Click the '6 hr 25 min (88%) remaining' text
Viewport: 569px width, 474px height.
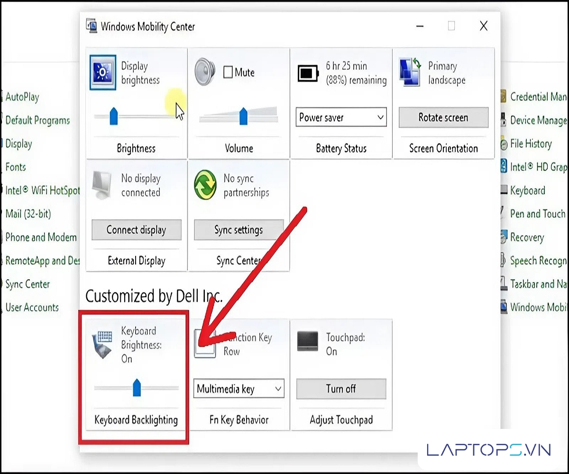pyautogui.click(x=356, y=73)
